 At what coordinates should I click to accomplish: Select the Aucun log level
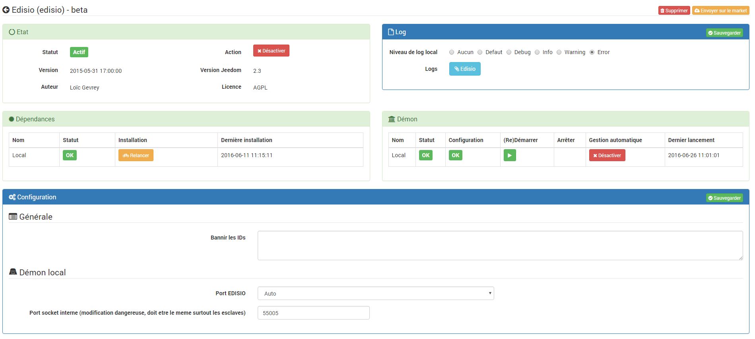(x=452, y=52)
